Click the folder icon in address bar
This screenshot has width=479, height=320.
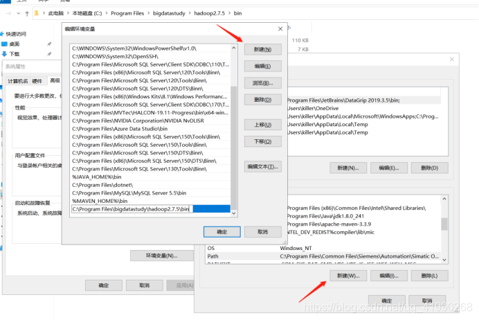point(37,13)
